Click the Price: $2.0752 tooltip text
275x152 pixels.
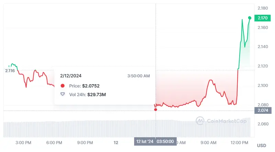coord(84,86)
